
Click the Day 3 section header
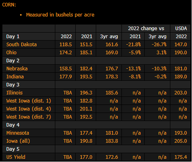pos(13,85)
